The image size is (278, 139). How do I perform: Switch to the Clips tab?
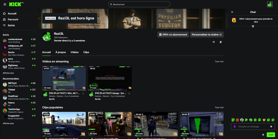click(x=86, y=52)
